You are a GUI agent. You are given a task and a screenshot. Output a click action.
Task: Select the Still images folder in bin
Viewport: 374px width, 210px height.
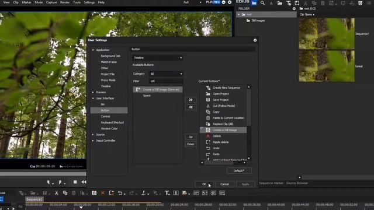(x=258, y=21)
